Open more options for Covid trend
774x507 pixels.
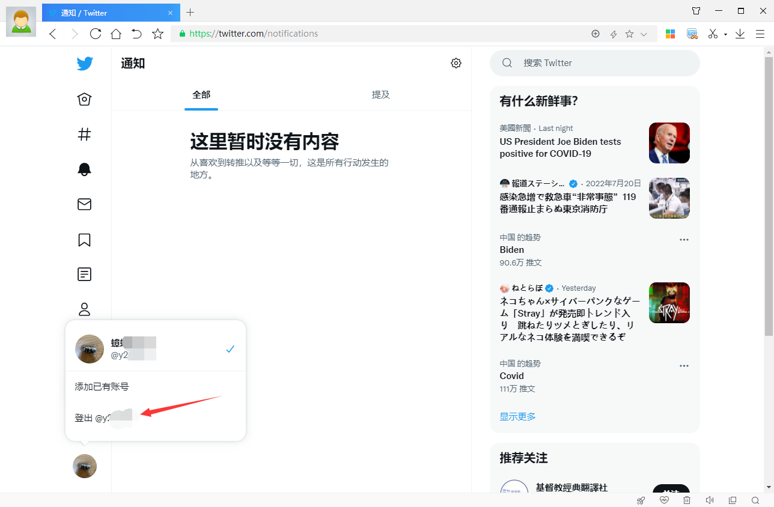click(x=684, y=366)
